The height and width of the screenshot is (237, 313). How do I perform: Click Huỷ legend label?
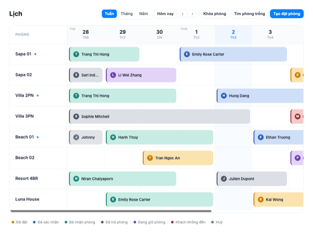point(219,222)
